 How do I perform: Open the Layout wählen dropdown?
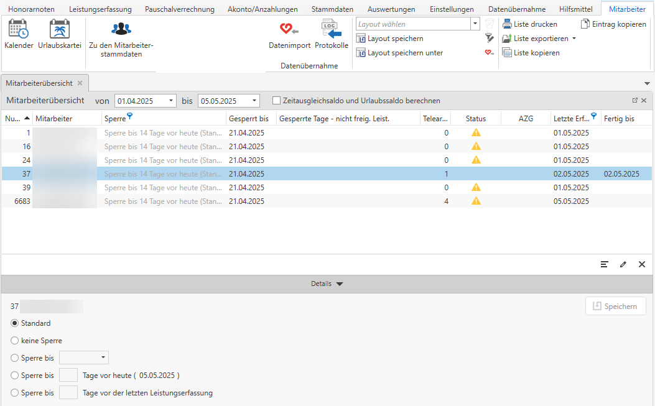[475, 24]
